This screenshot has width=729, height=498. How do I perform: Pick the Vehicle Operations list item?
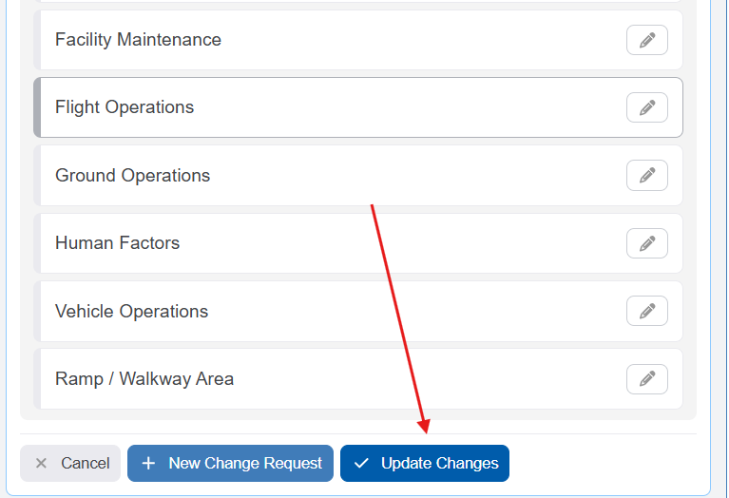[x=132, y=312]
